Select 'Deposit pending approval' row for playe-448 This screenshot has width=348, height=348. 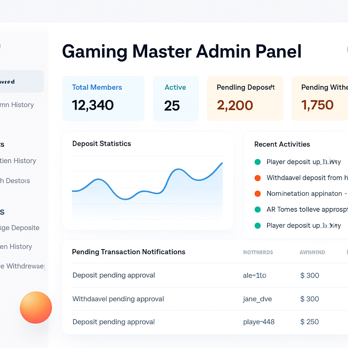pyautogui.click(x=210, y=322)
